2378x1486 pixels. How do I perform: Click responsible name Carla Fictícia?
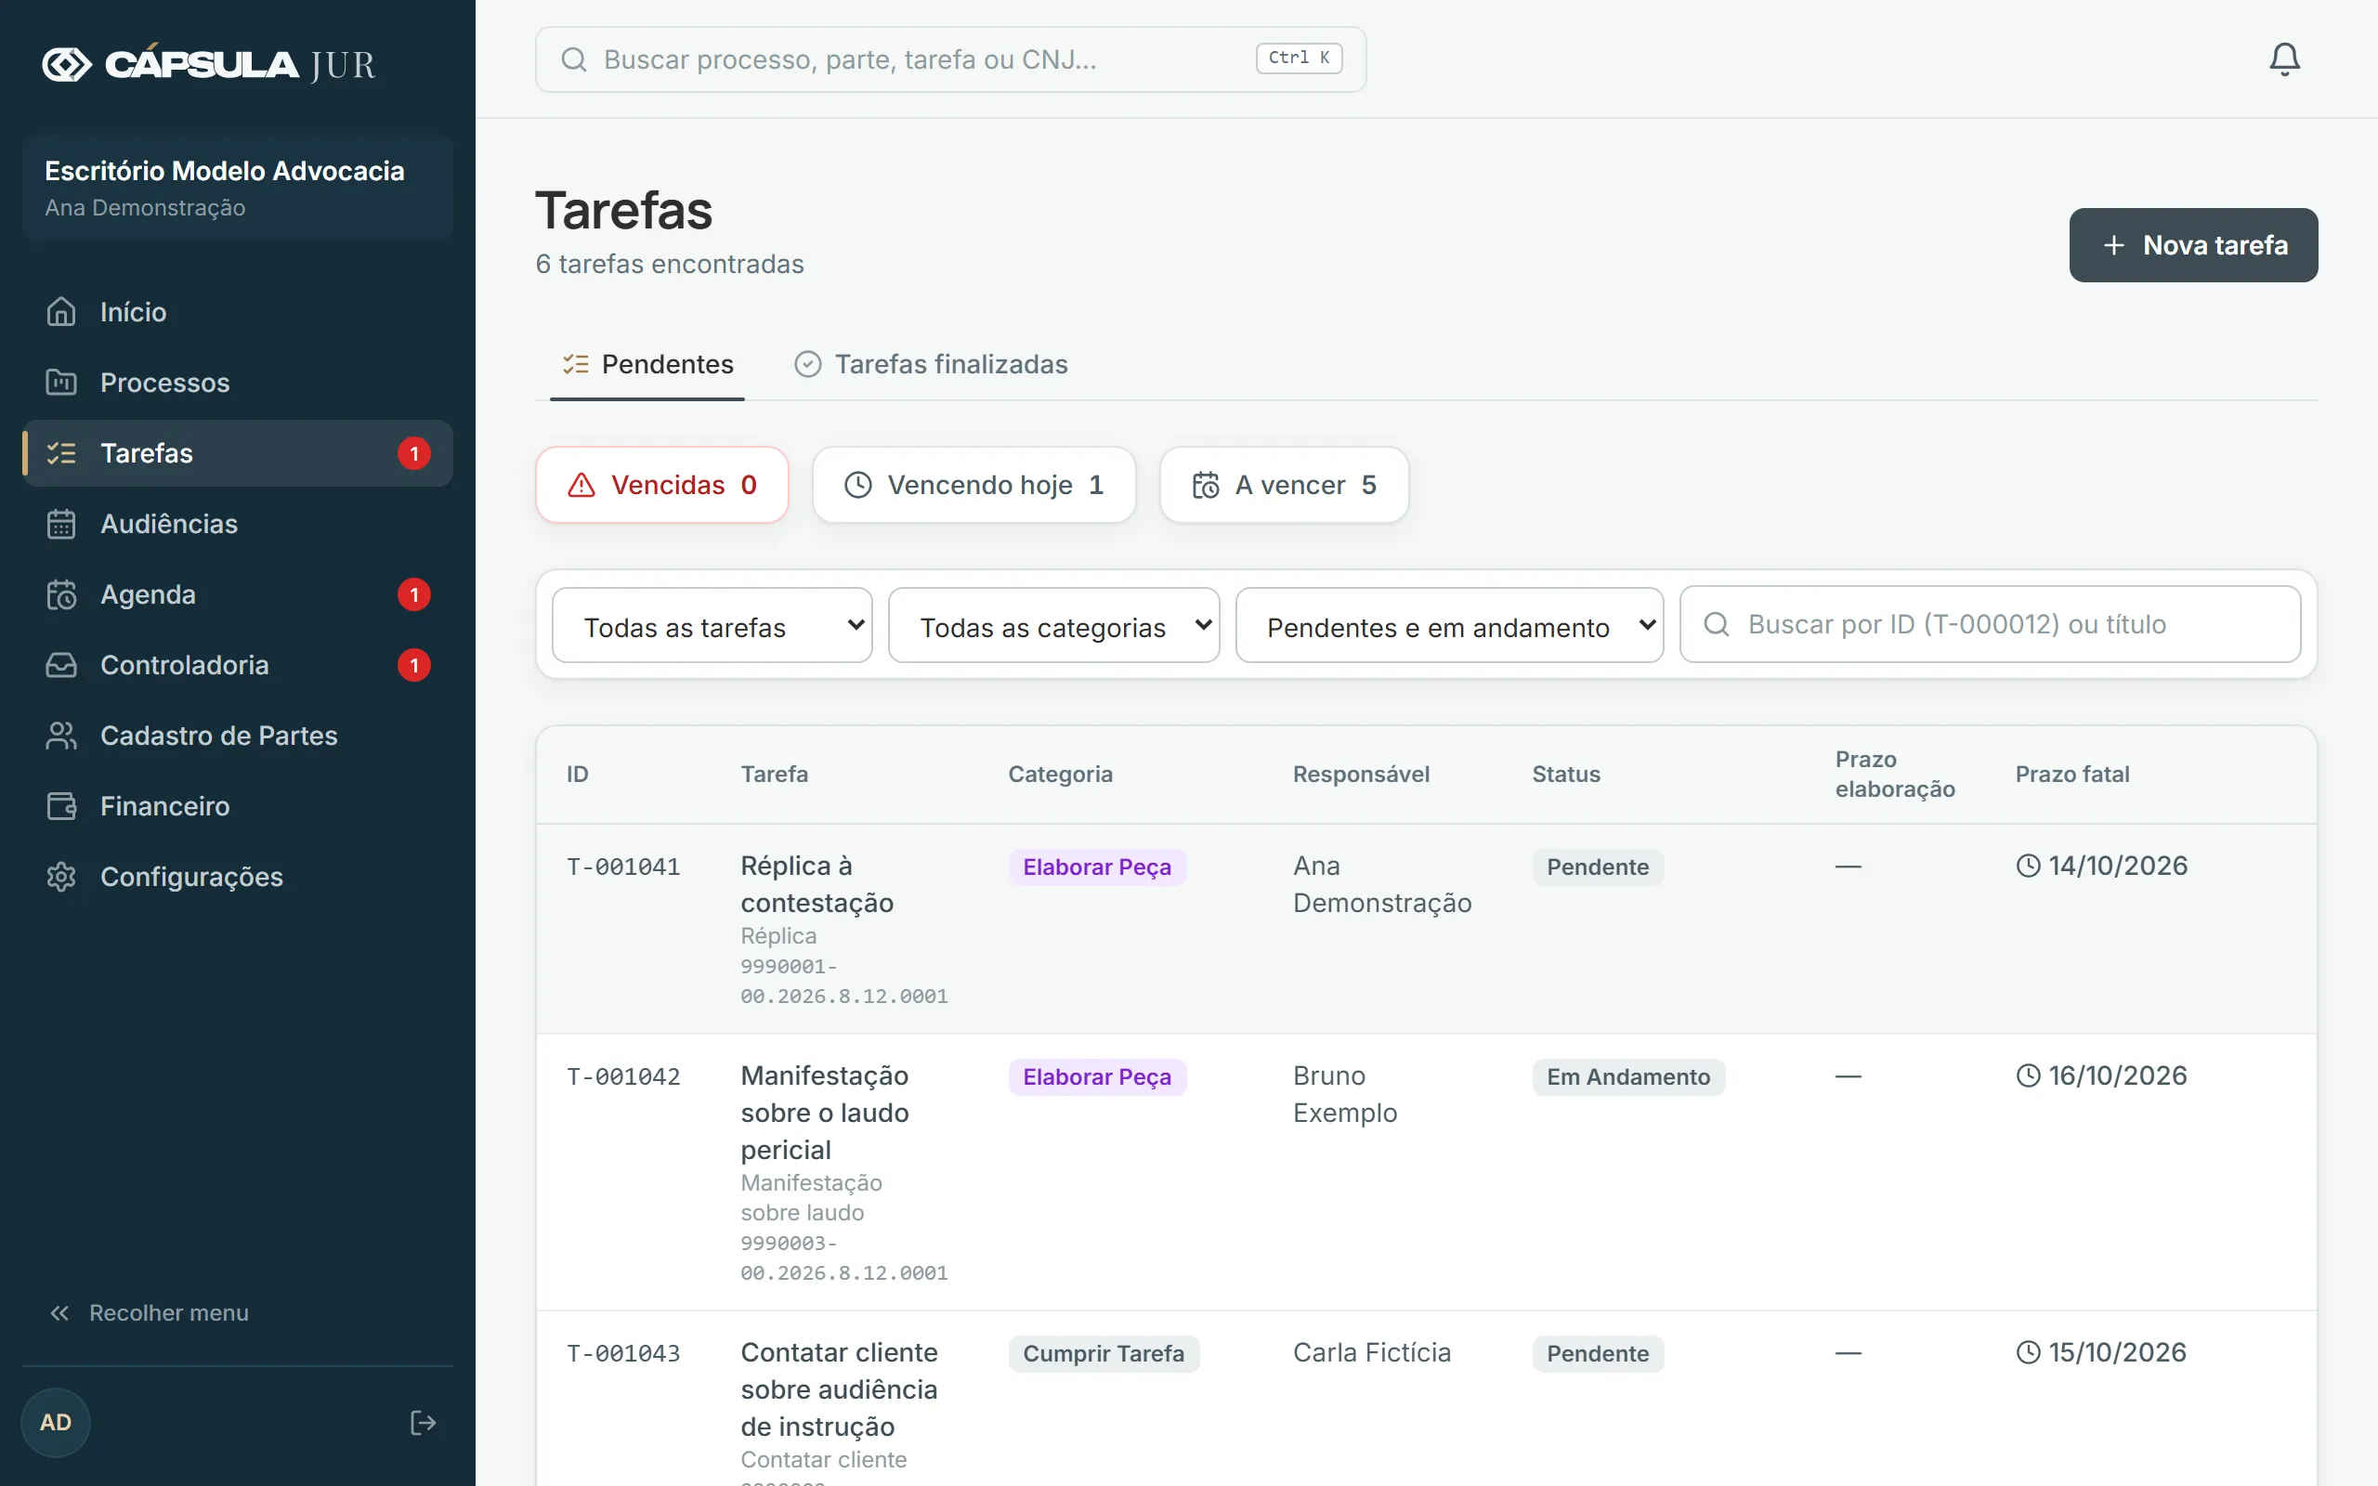(x=1372, y=1352)
